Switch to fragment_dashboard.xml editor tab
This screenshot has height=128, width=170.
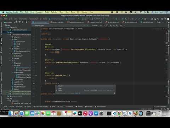(x=75, y=22)
